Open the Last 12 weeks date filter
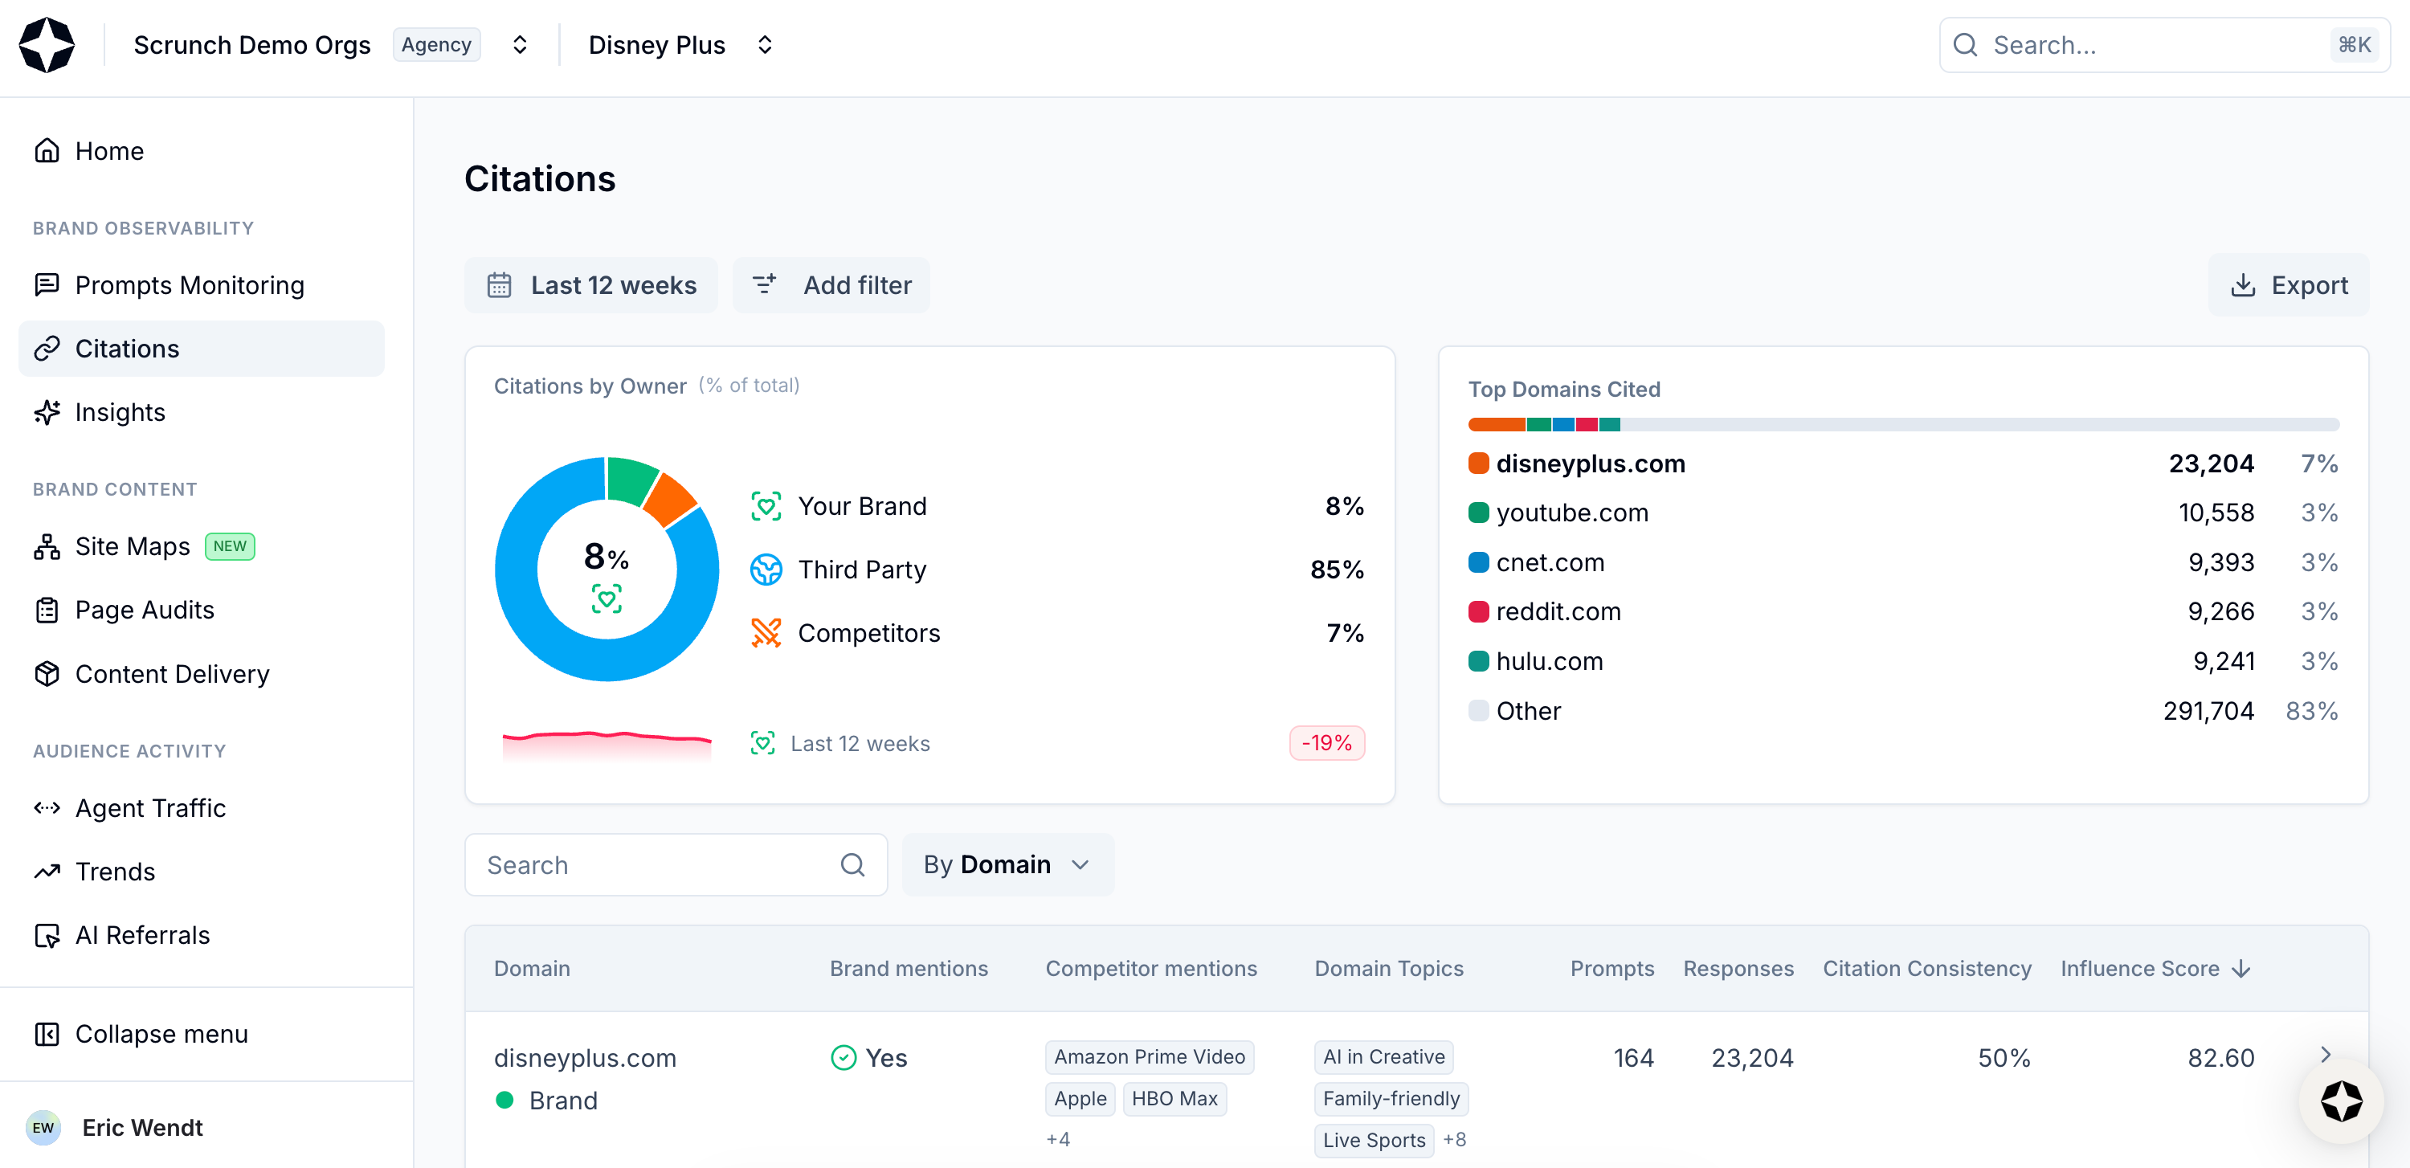Viewport: 2410px width, 1168px height. (x=591, y=284)
